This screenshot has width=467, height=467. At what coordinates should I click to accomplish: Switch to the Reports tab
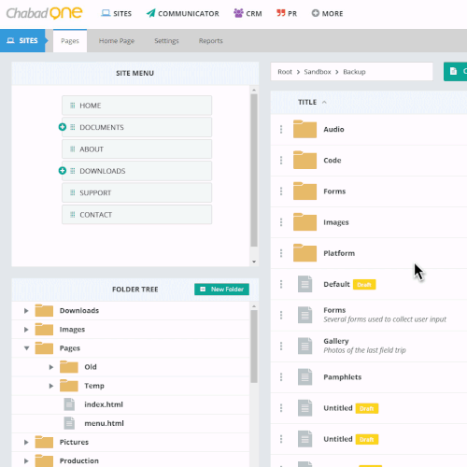[211, 41]
